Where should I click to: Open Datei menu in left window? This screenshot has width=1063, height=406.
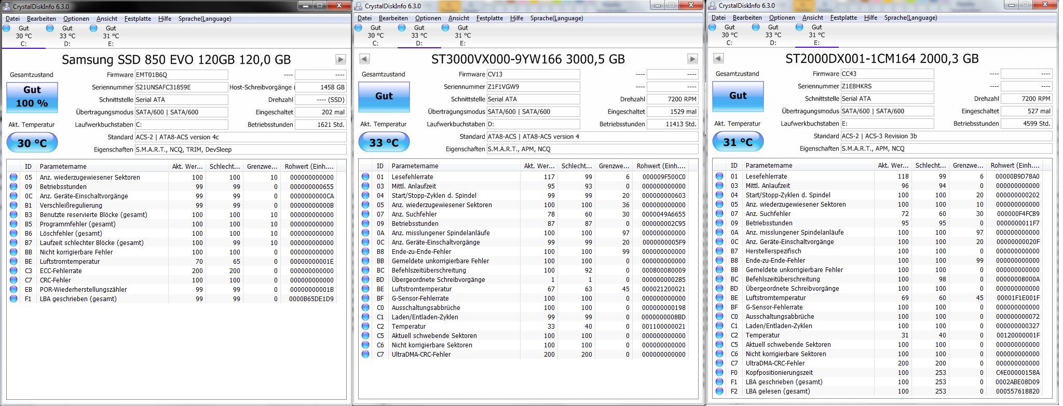12,19
